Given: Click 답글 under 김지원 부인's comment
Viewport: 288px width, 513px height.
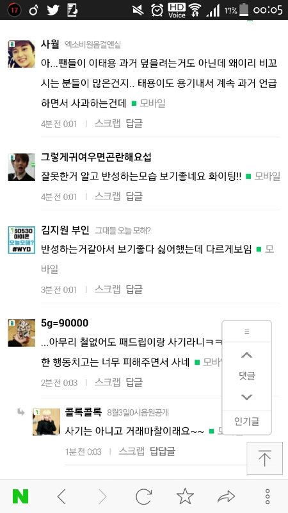Looking at the screenshot, I should pos(134,289).
